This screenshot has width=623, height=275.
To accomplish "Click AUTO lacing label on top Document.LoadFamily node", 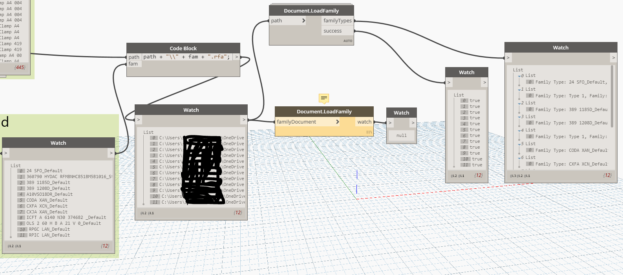I will coord(348,41).
